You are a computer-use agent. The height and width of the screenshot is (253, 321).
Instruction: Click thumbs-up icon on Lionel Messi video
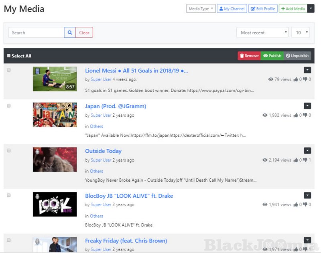pyautogui.click(x=296, y=79)
